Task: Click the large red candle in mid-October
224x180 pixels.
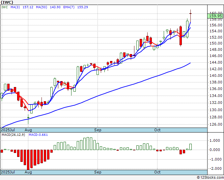Action: [x=181, y=36]
